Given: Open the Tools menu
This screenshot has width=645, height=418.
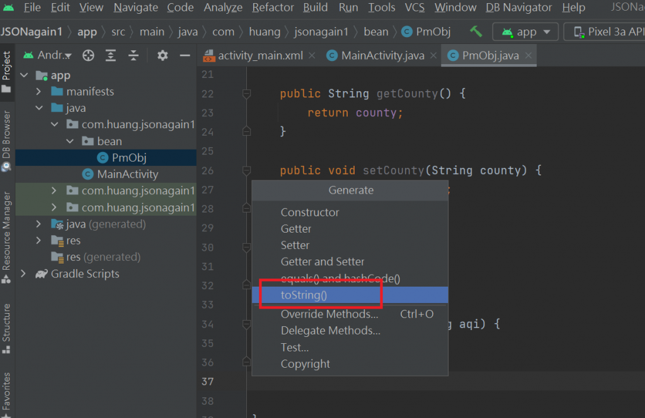Looking at the screenshot, I should 381,8.
